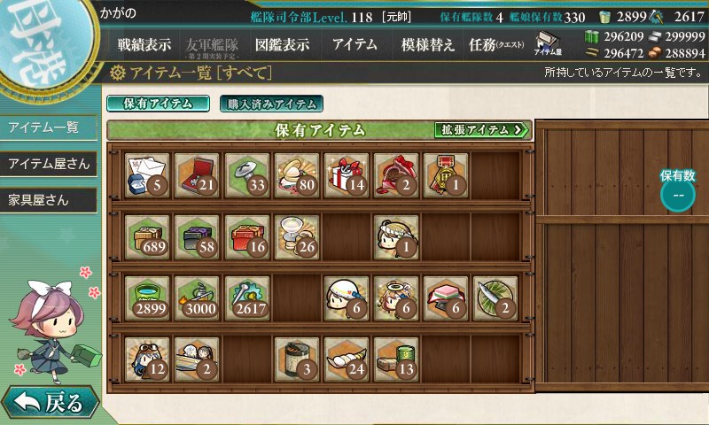Select the rice ball item with count 24
Image resolution: width=709 pixels, height=425 pixels.
(x=346, y=359)
